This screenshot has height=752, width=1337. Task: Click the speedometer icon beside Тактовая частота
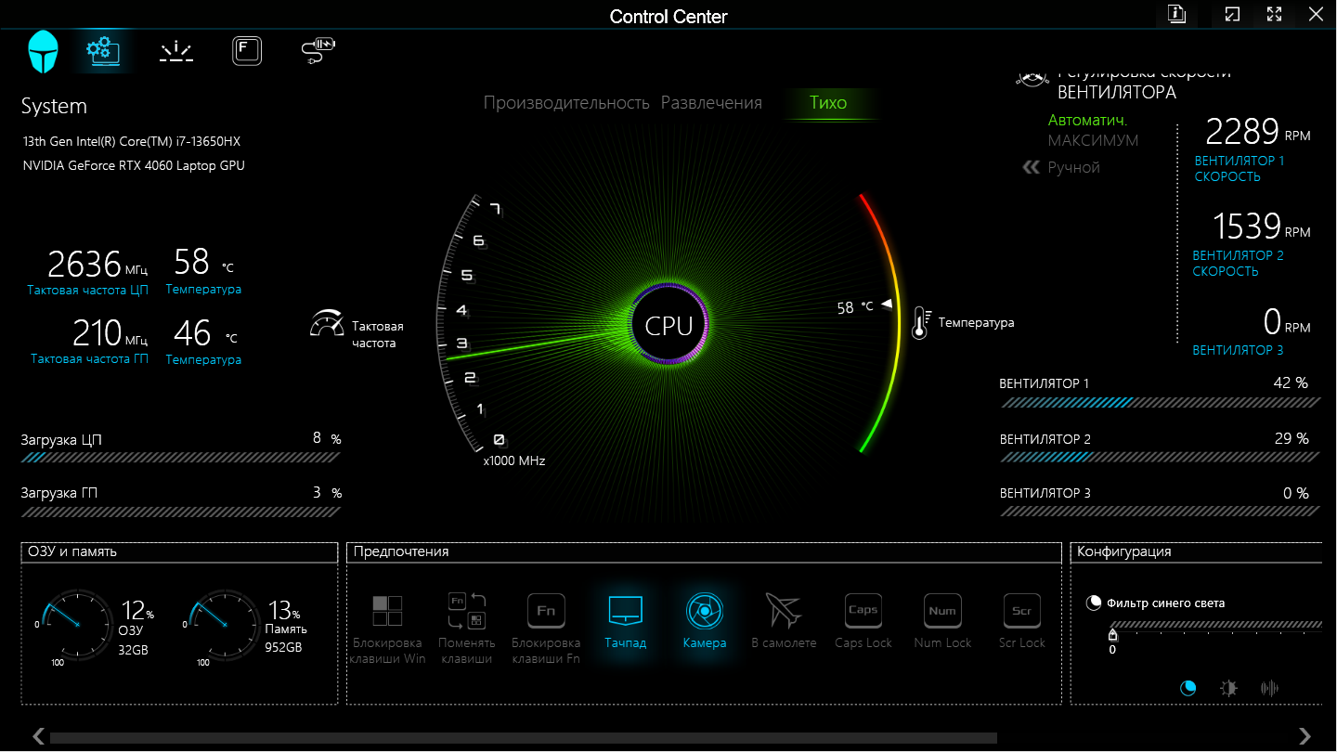(327, 322)
